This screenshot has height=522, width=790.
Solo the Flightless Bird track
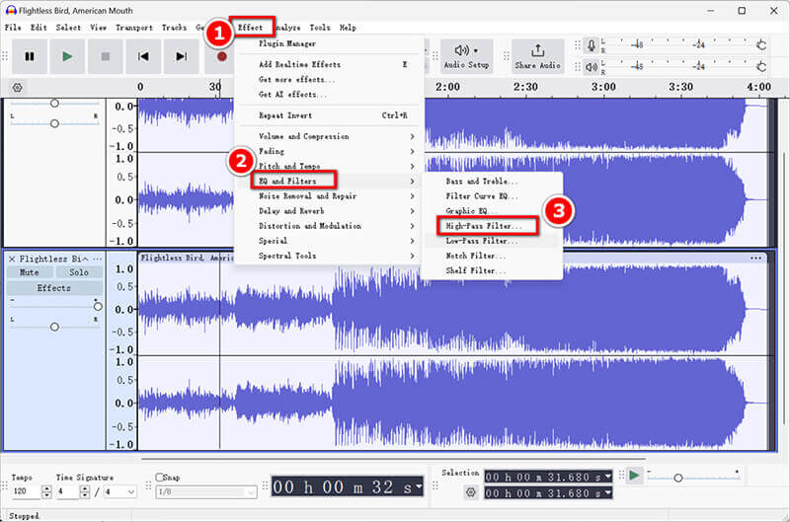(79, 272)
